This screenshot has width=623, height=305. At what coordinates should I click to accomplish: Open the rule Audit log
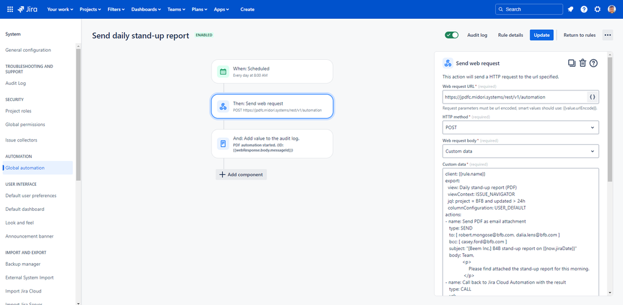coord(477,35)
